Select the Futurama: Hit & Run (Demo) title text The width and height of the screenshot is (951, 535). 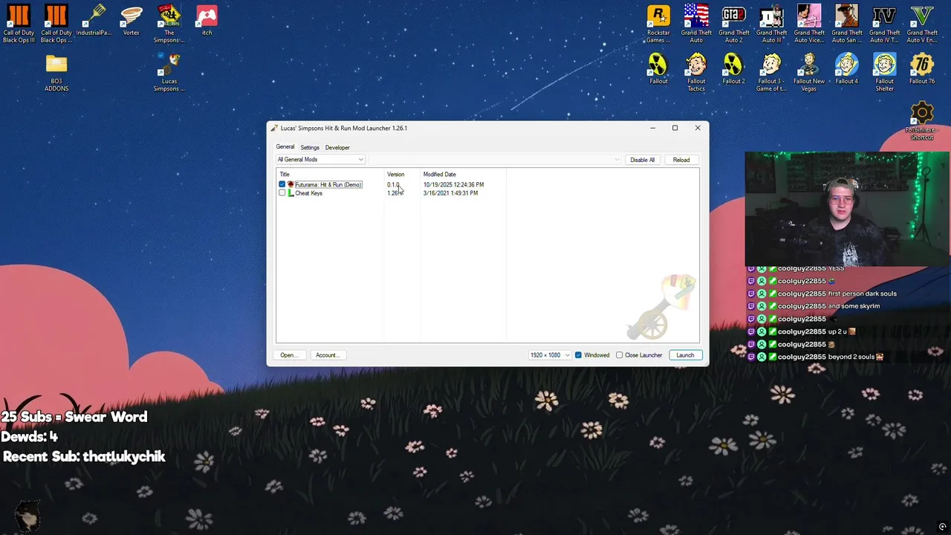(328, 184)
